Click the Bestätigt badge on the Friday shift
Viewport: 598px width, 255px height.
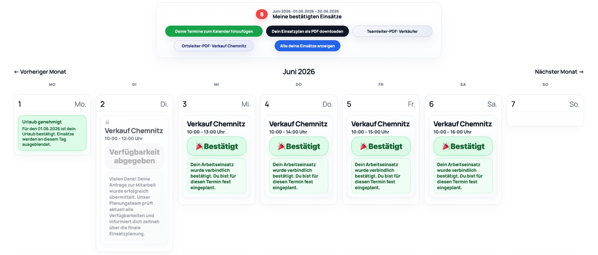[381, 146]
